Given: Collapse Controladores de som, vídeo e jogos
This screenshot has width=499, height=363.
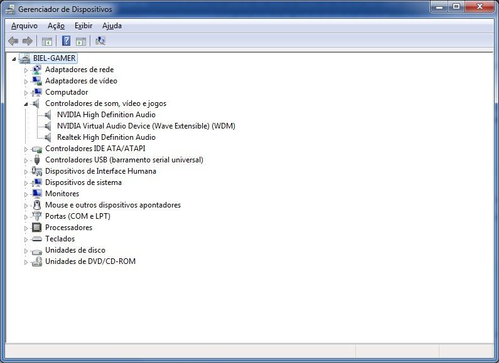Looking at the screenshot, I should tap(26, 104).
